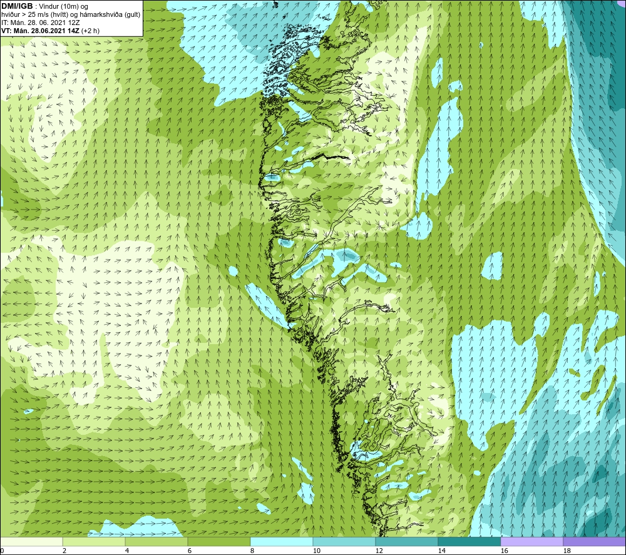
Task: Click the legend tick label 18
Action: point(567,551)
